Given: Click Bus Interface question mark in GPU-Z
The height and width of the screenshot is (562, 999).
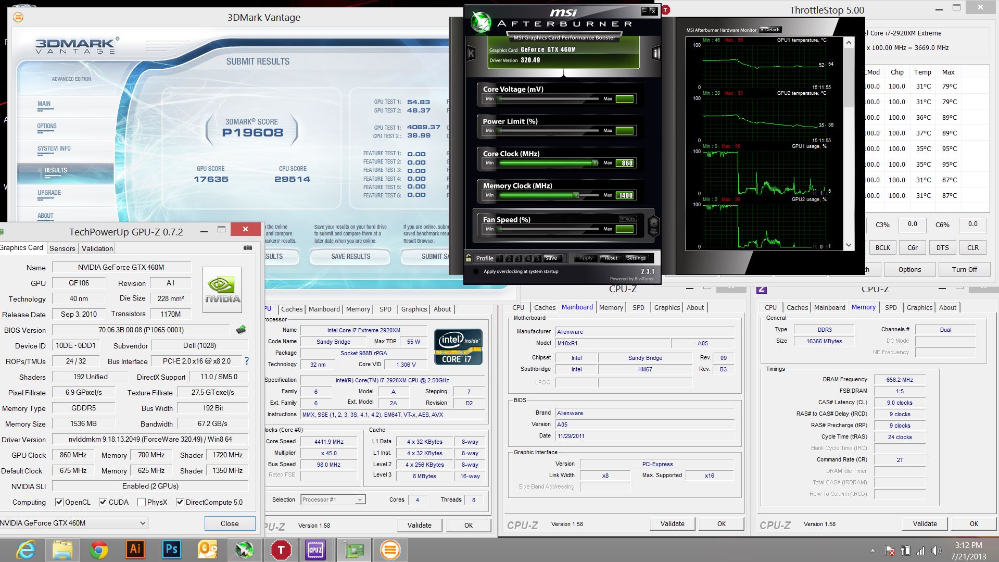Looking at the screenshot, I should pyautogui.click(x=247, y=361).
